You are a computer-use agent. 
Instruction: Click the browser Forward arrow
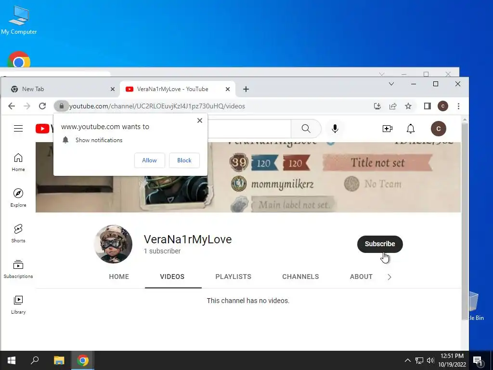[27, 106]
